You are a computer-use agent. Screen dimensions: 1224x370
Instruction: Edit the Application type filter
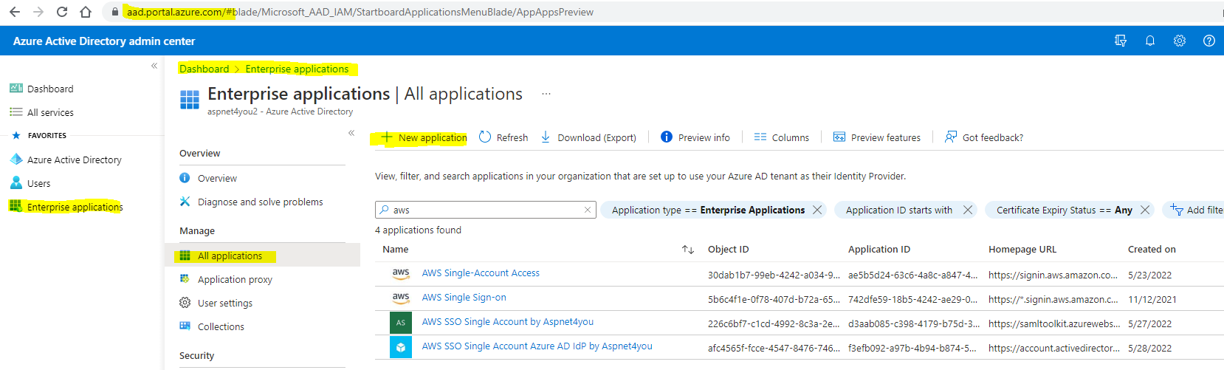click(x=708, y=210)
